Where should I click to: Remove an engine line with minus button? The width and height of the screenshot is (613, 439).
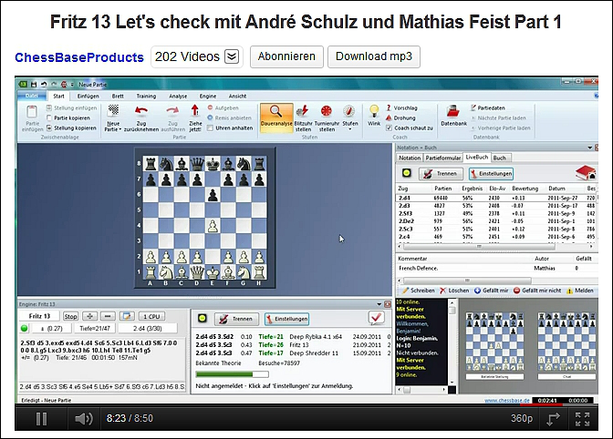tap(108, 316)
